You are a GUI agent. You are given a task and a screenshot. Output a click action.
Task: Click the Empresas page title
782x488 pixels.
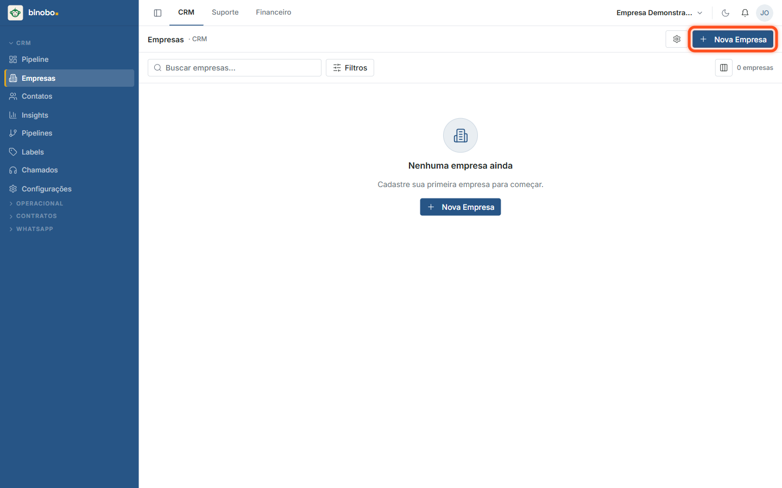pyautogui.click(x=166, y=40)
